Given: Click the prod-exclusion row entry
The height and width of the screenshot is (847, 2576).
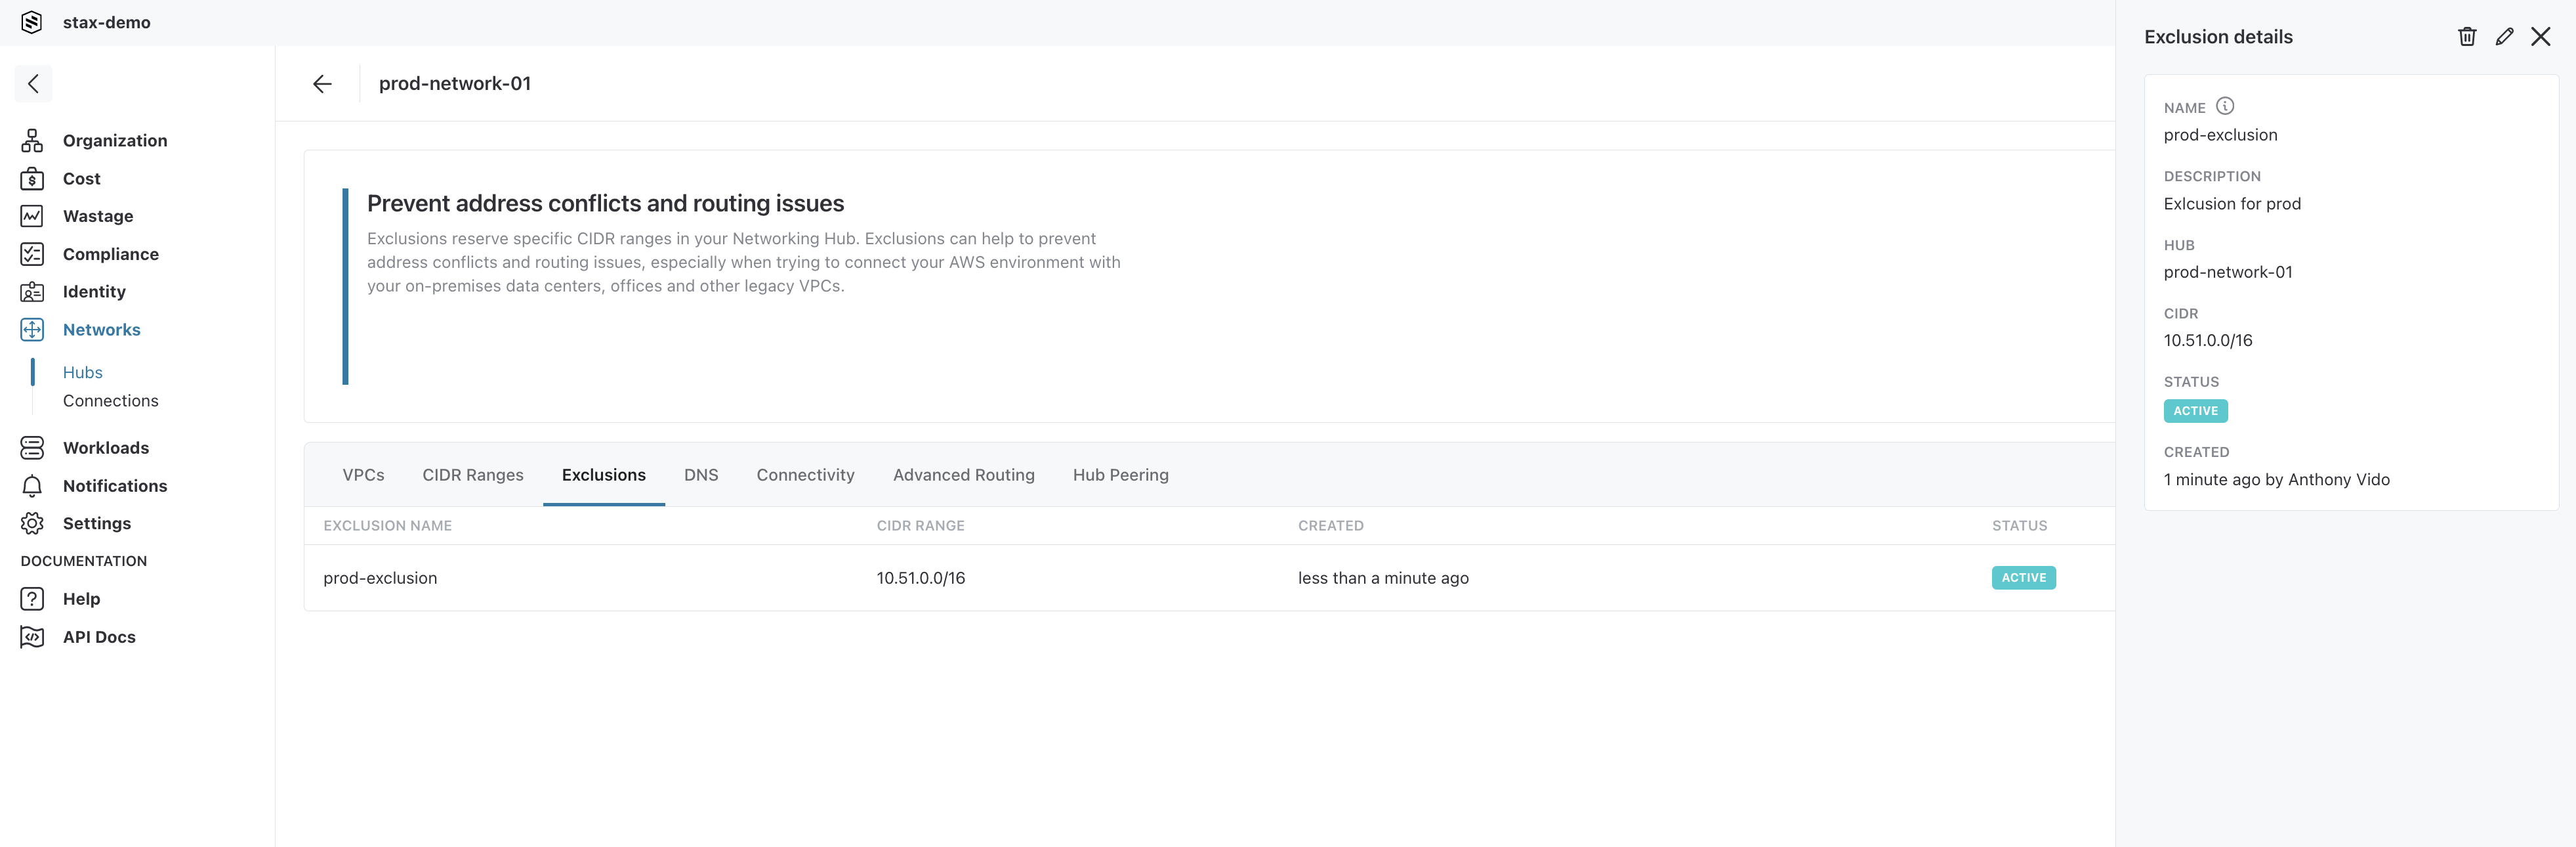Looking at the screenshot, I should pos(378,577).
